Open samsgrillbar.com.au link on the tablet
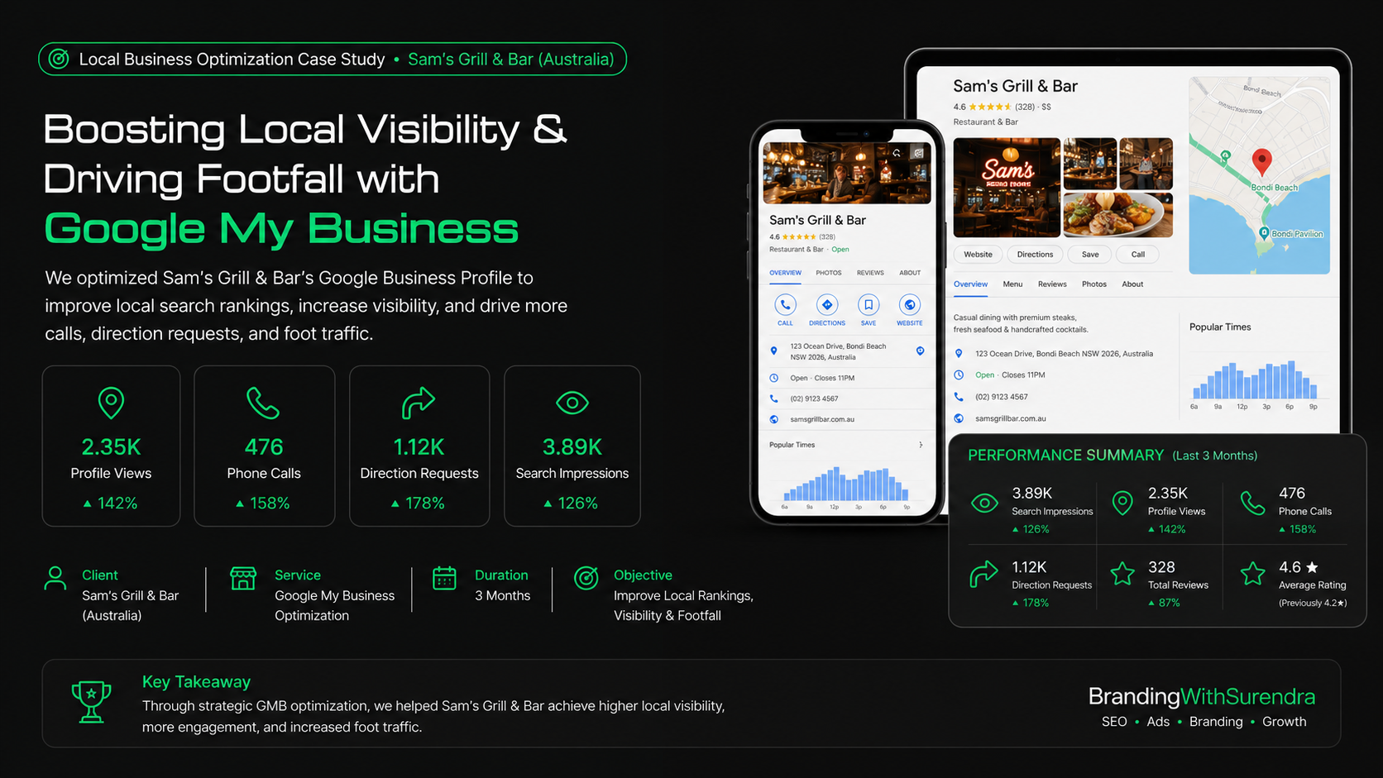This screenshot has width=1383, height=778. pyautogui.click(x=1011, y=418)
